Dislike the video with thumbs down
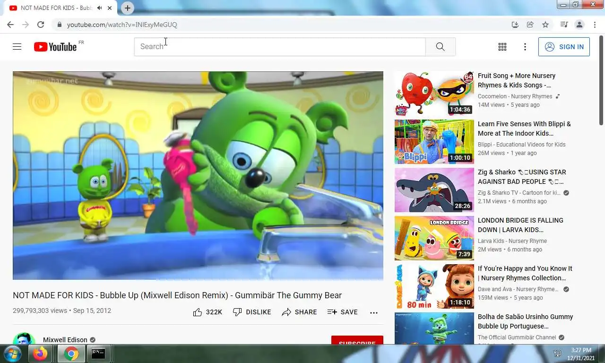This screenshot has width=605, height=363. 252,312
